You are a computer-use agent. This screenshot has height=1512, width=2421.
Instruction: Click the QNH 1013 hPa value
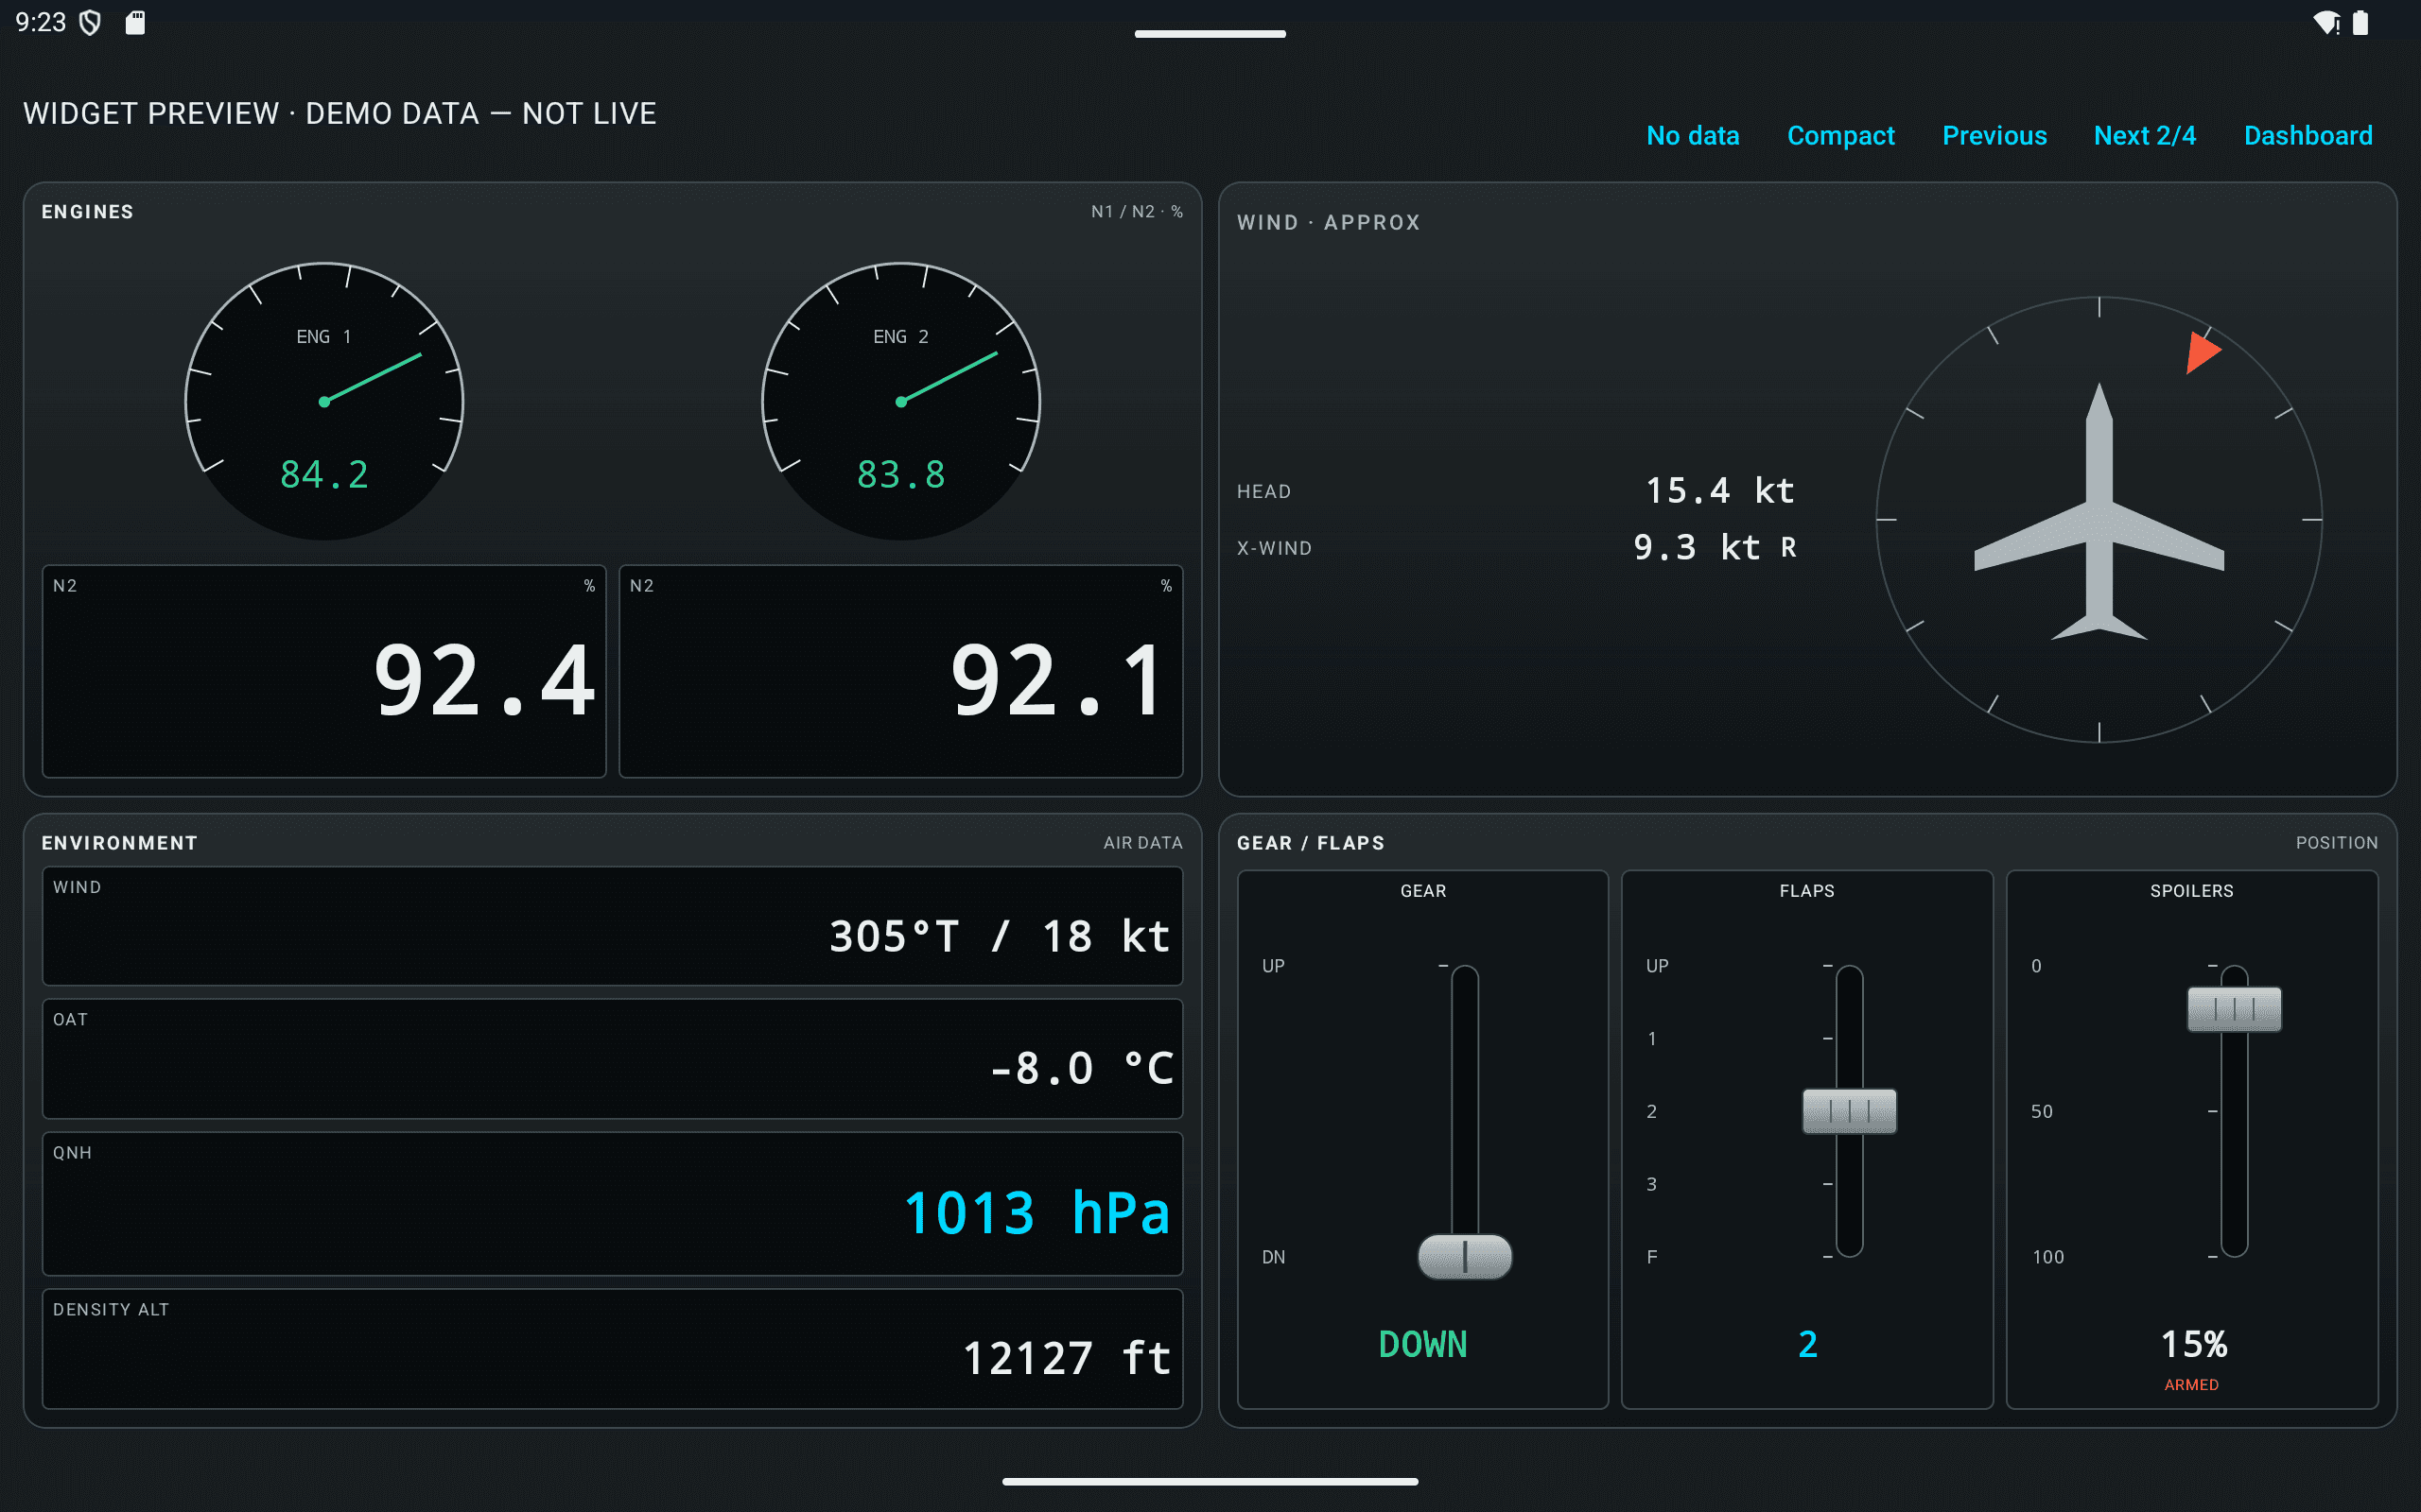(1036, 1212)
